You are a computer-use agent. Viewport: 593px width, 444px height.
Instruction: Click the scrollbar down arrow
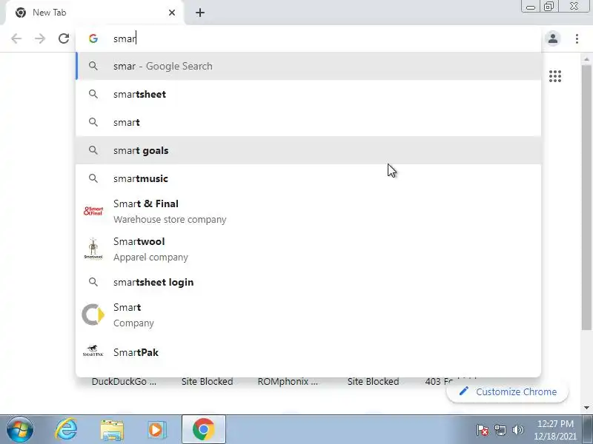point(586,408)
